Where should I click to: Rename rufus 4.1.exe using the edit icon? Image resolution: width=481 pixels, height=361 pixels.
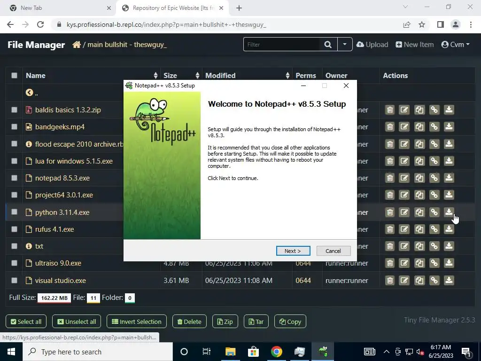click(x=404, y=229)
